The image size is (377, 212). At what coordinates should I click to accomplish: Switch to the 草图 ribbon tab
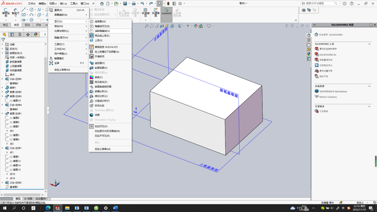click(x=16, y=25)
